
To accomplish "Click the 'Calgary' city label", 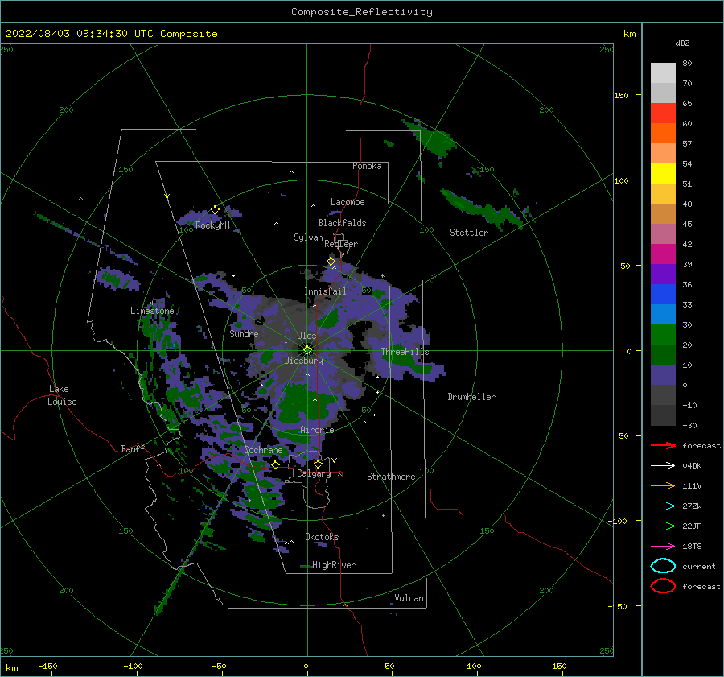I will coord(314,473).
